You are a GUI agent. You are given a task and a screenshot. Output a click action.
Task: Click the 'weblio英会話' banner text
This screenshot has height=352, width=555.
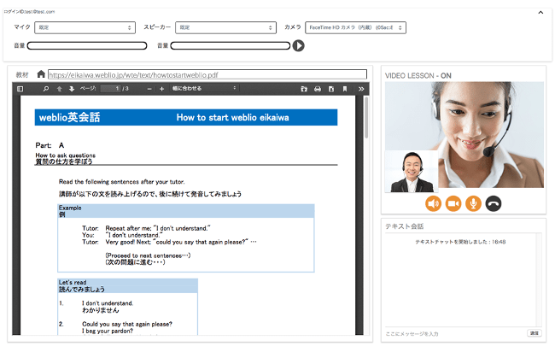point(69,117)
